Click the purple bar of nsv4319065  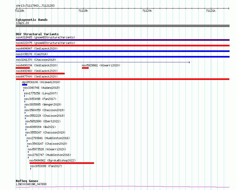(x=122, y=40)
